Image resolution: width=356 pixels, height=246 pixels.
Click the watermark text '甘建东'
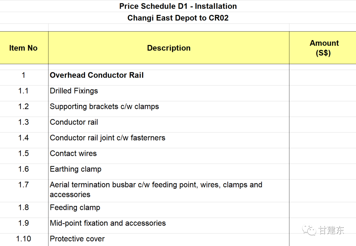[x=331, y=230]
